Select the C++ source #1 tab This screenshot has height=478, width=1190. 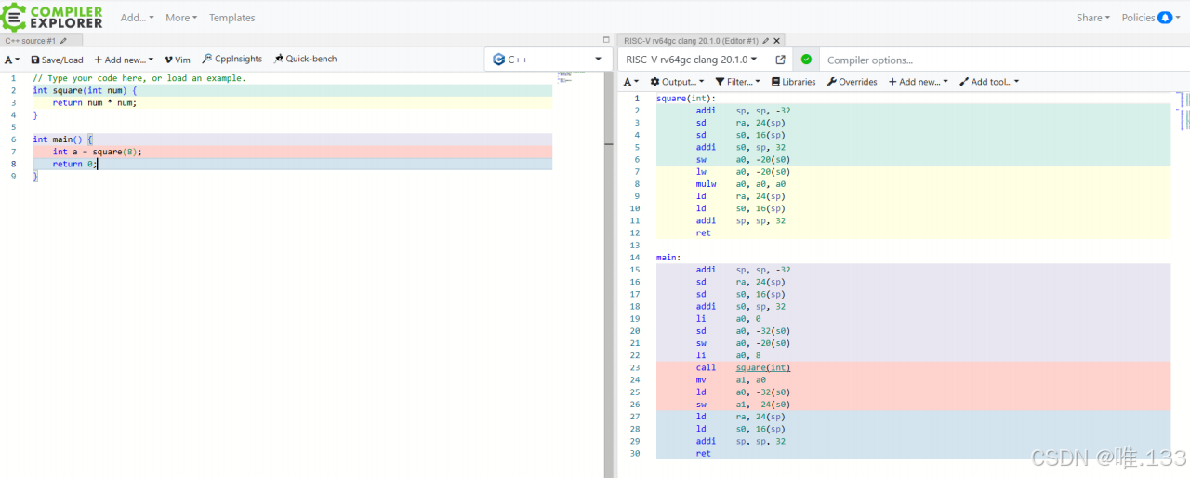(31, 41)
